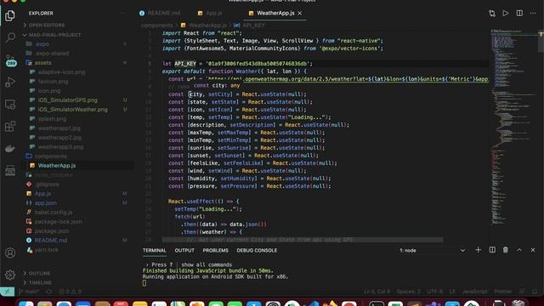
Task: Change indentation via Spaces: 2
Action: coord(409,292)
